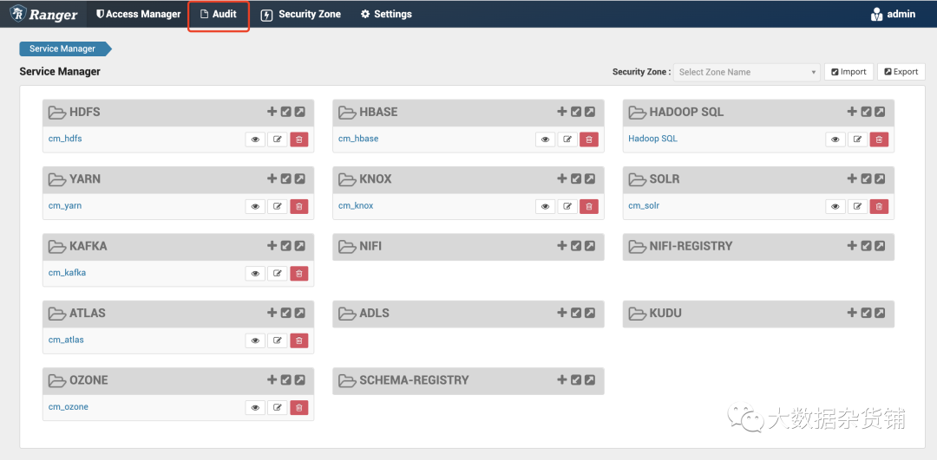Delete the Hadoop SQL service

[880, 139]
